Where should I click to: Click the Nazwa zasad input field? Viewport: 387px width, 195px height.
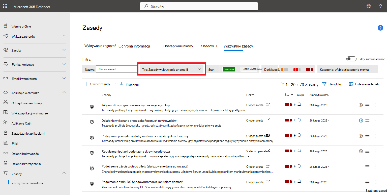point(117,69)
